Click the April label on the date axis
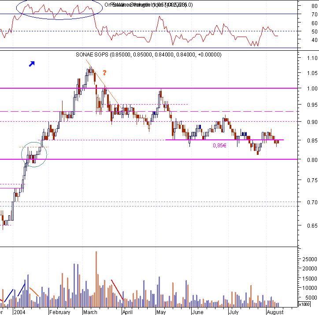 (128, 312)
